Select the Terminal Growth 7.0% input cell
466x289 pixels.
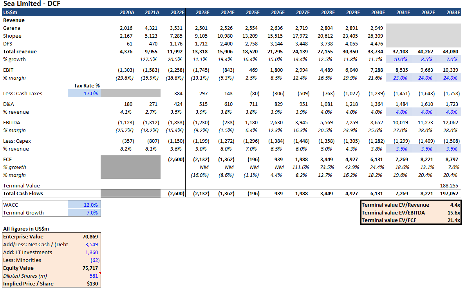click(85, 213)
